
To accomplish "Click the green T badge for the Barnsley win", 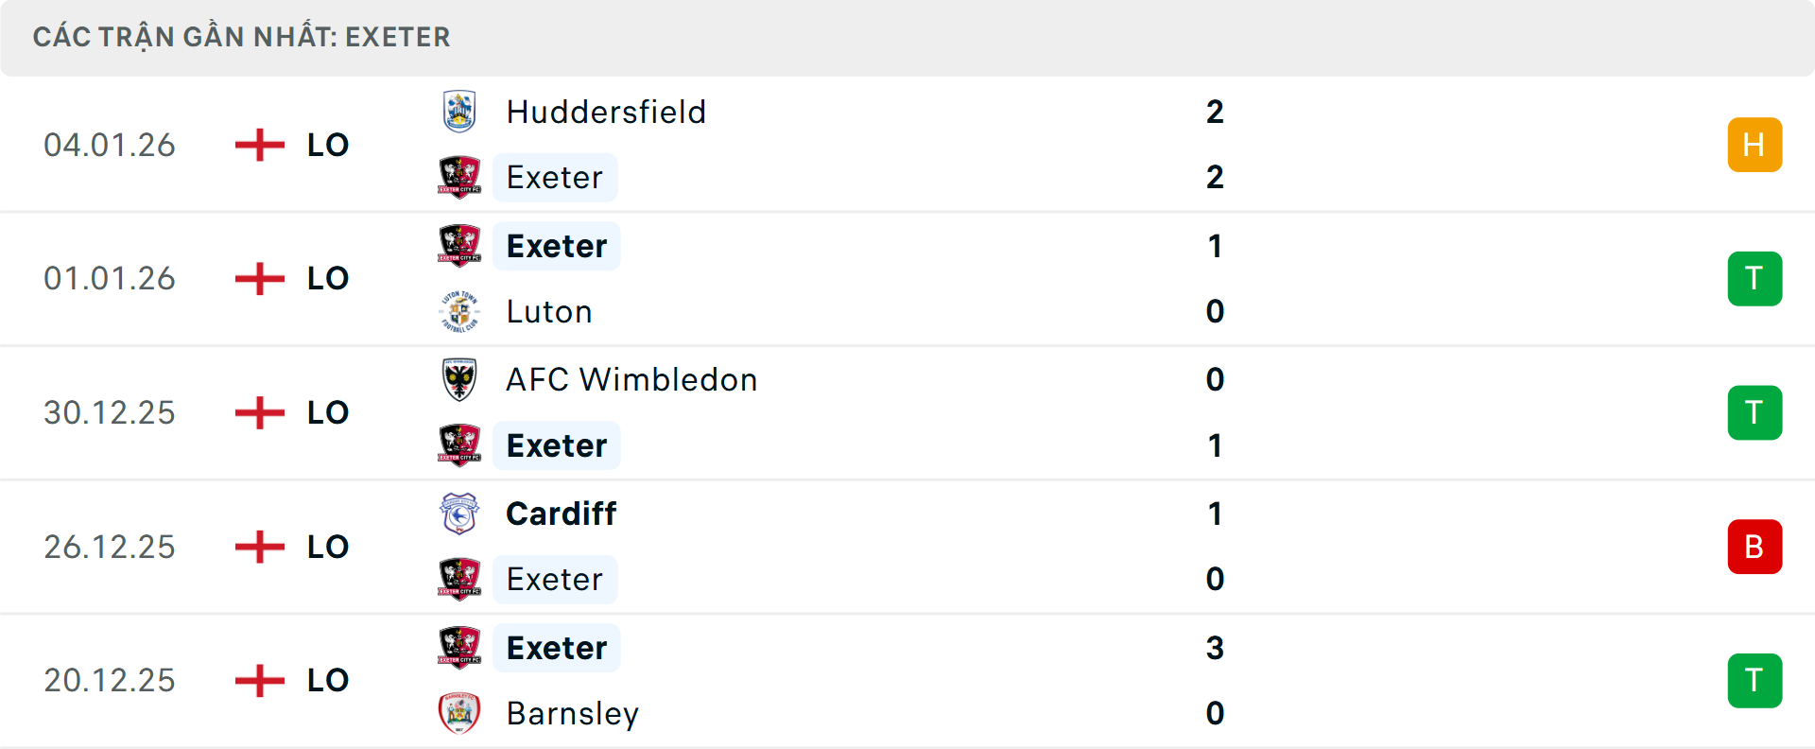I will [1754, 680].
